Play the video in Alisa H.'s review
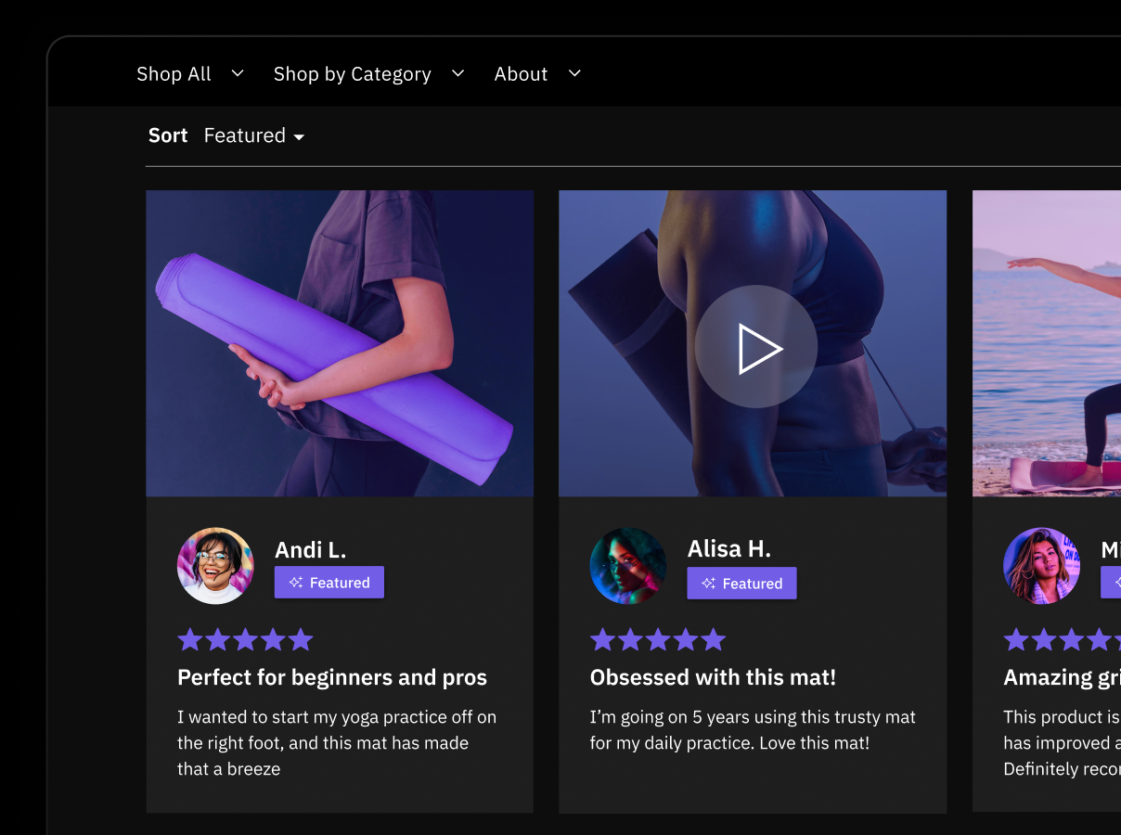The height and width of the screenshot is (835, 1121). point(754,348)
